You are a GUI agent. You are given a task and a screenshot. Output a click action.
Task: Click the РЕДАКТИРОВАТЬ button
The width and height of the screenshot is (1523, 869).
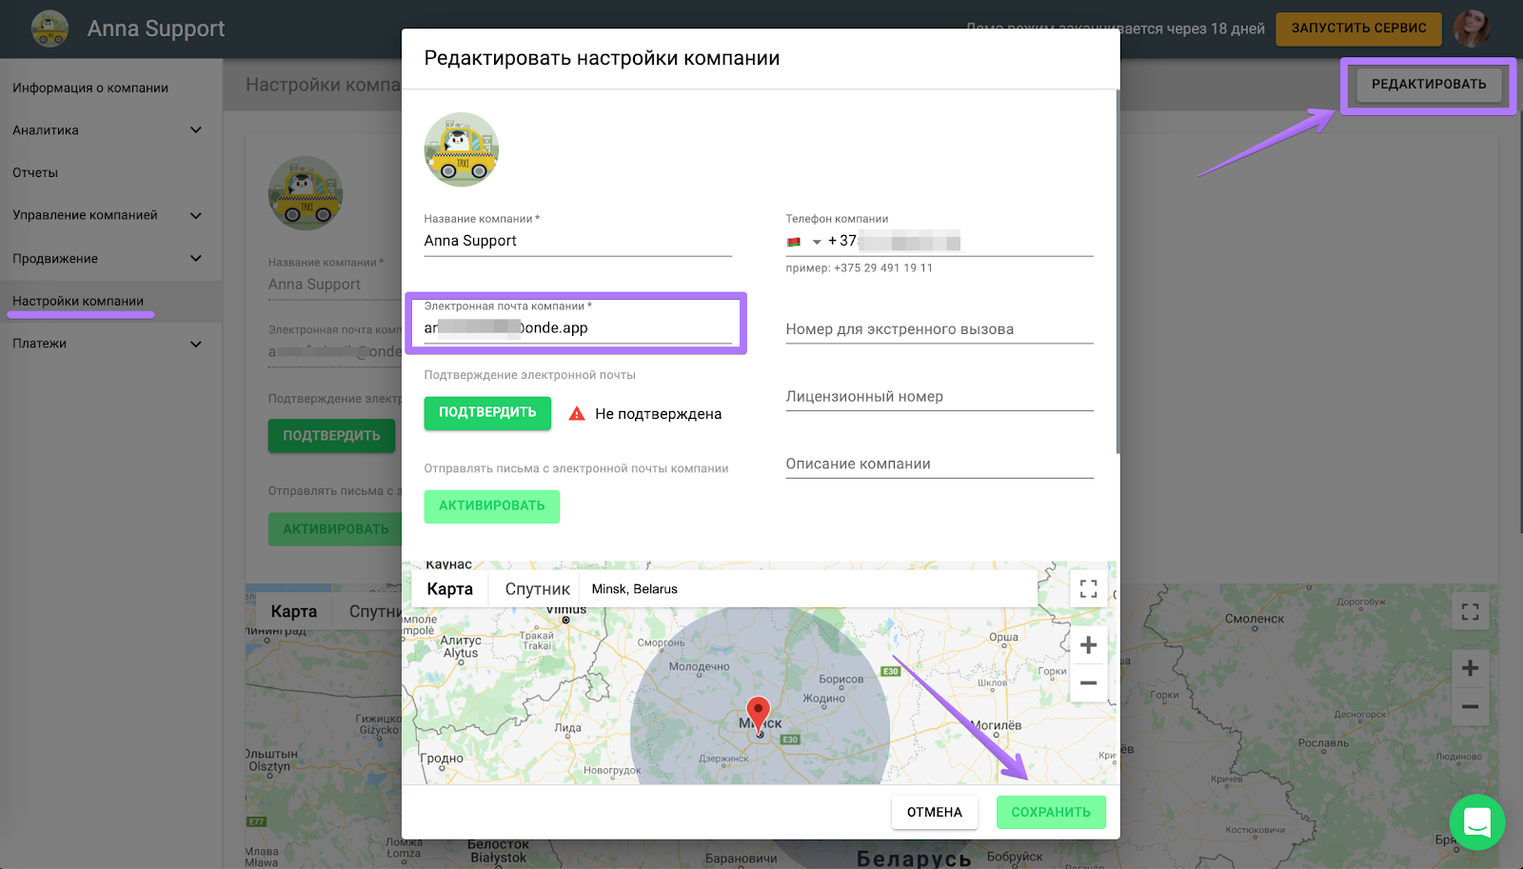(1429, 85)
